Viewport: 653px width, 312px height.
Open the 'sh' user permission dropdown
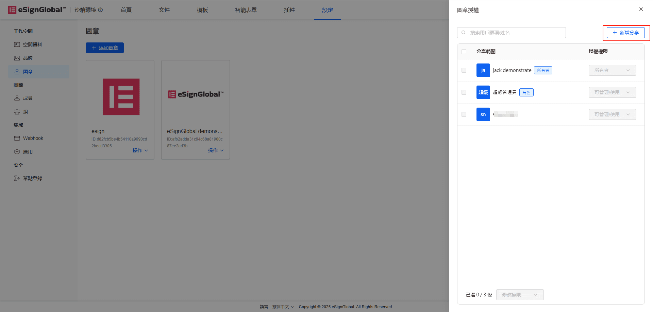pos(613,114)
